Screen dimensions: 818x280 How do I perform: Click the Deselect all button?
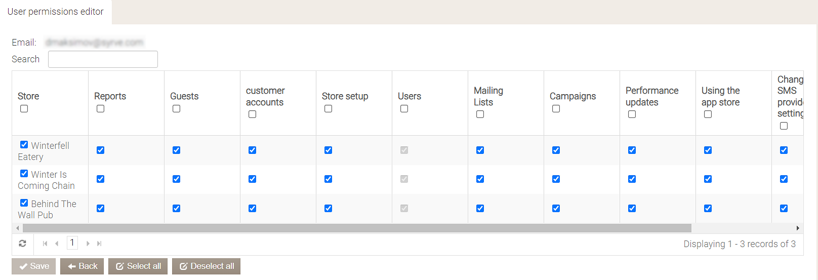(206, 266)
